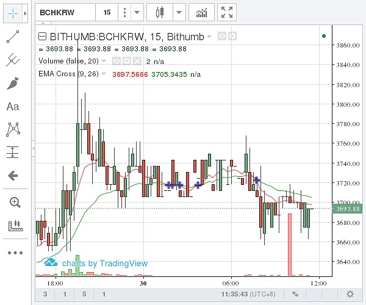This screenshot has height=305, width=366.
Task: Remove the Volume indicator
Action: [x=137, y=61]
